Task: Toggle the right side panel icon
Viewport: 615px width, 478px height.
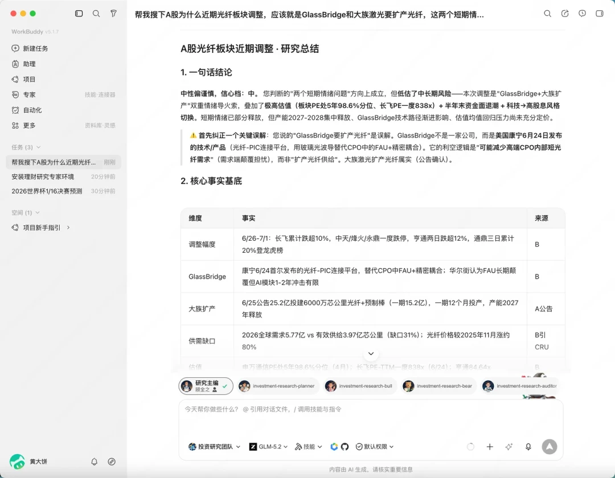Action: (599, 14)
